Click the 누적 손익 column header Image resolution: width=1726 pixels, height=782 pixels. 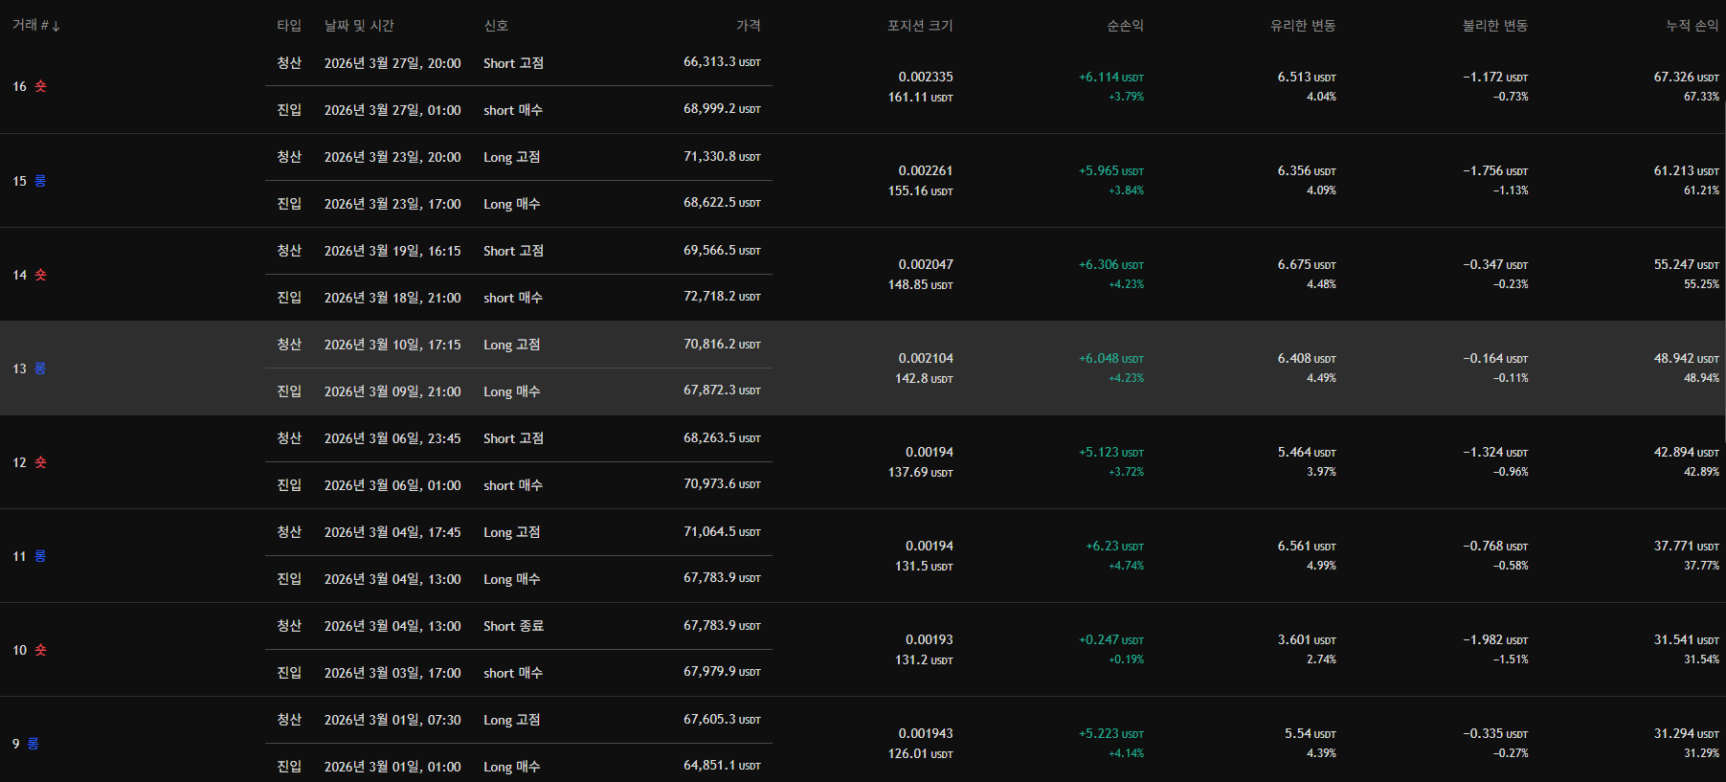pyautogui.click(x=1692, y=26)
